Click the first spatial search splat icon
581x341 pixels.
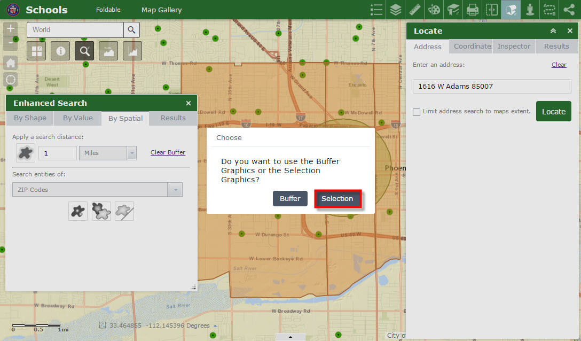coord(78,211)
